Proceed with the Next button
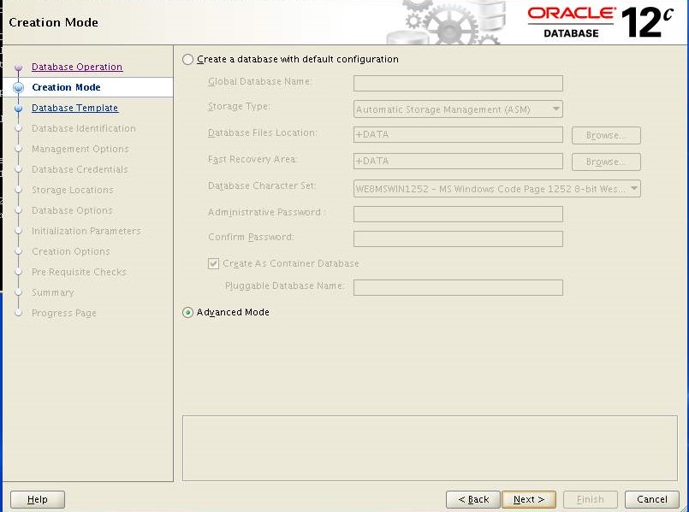The width and height of the screenshot is (689, 512). tap(529, 499)
